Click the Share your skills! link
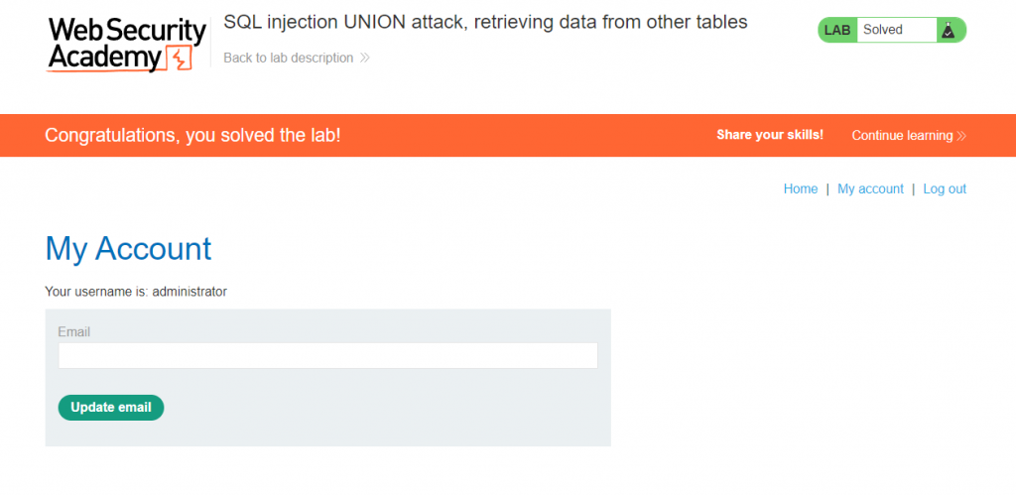Viewport: 1016px width, 495px height. pyautogui.click(x=770, y=135)
